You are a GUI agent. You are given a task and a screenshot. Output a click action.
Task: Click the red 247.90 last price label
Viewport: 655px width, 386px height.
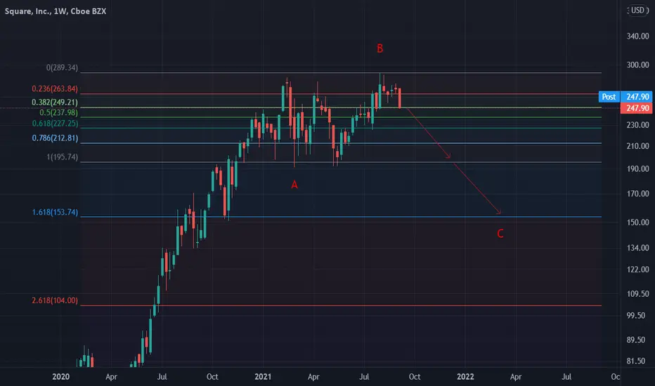(637, 108)
